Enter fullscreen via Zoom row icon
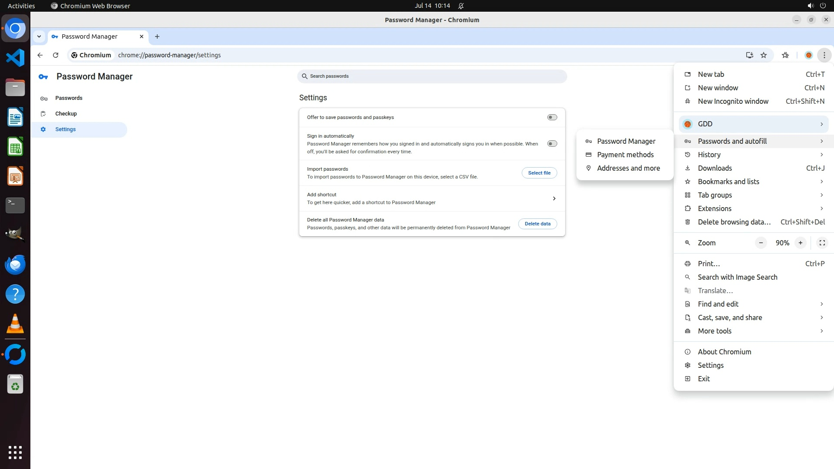 (822, 243)
